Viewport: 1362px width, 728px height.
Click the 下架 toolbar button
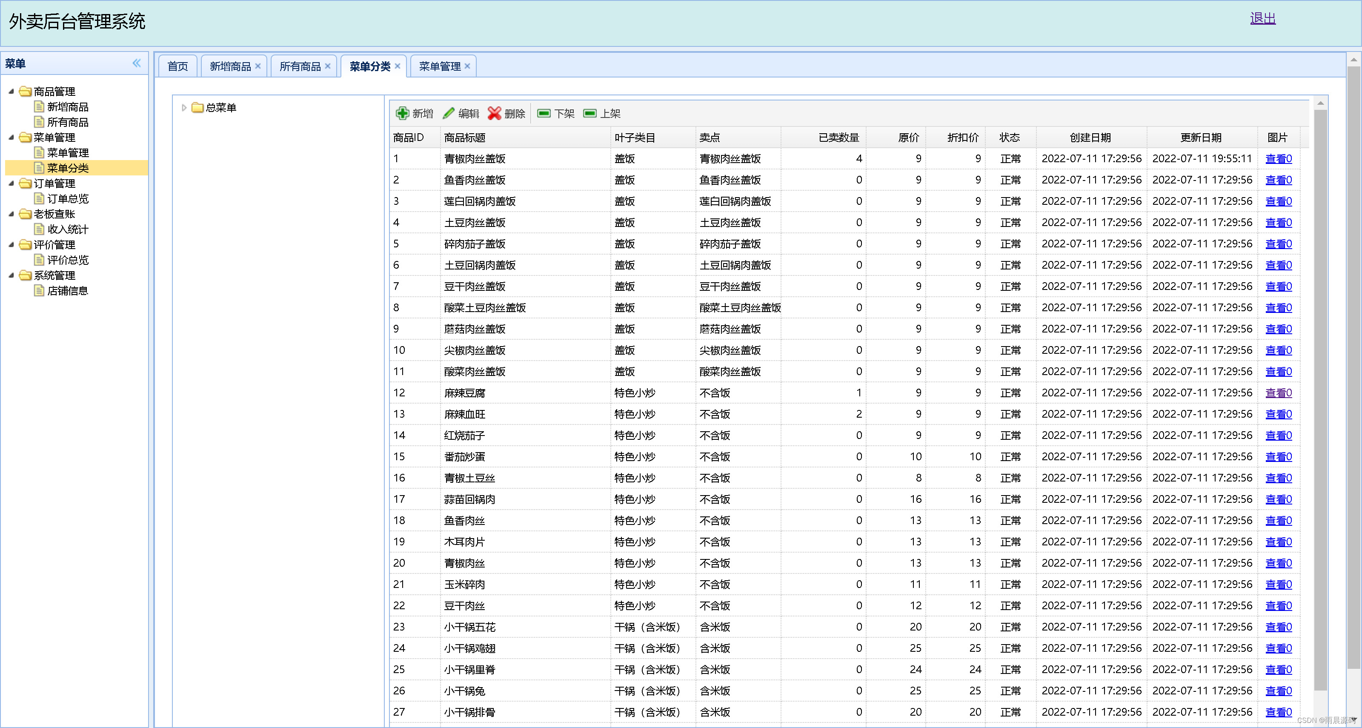[556, 113]
